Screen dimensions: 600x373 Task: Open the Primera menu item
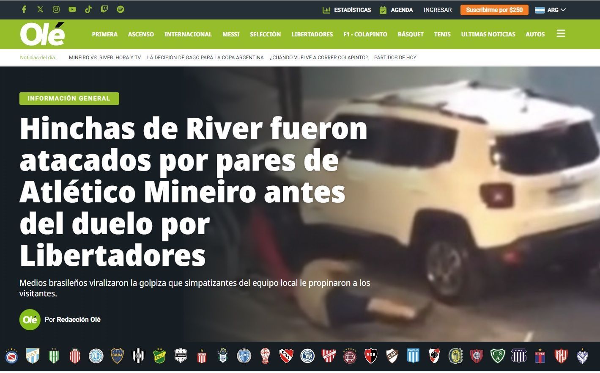(x=105, y=34)
